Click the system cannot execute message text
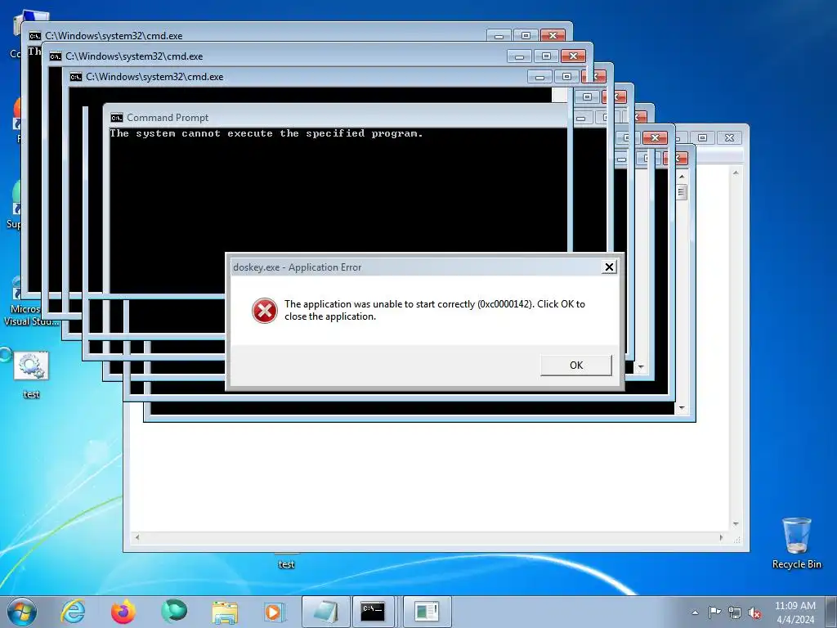837x628 pixels. pos(266,133)
